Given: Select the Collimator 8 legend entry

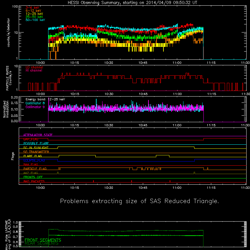Looking at the screenshot, I should [35, 103].
